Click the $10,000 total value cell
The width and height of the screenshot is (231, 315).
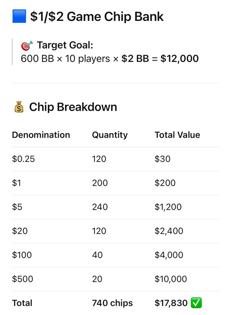pyautogui.click(x=171, y=279)
